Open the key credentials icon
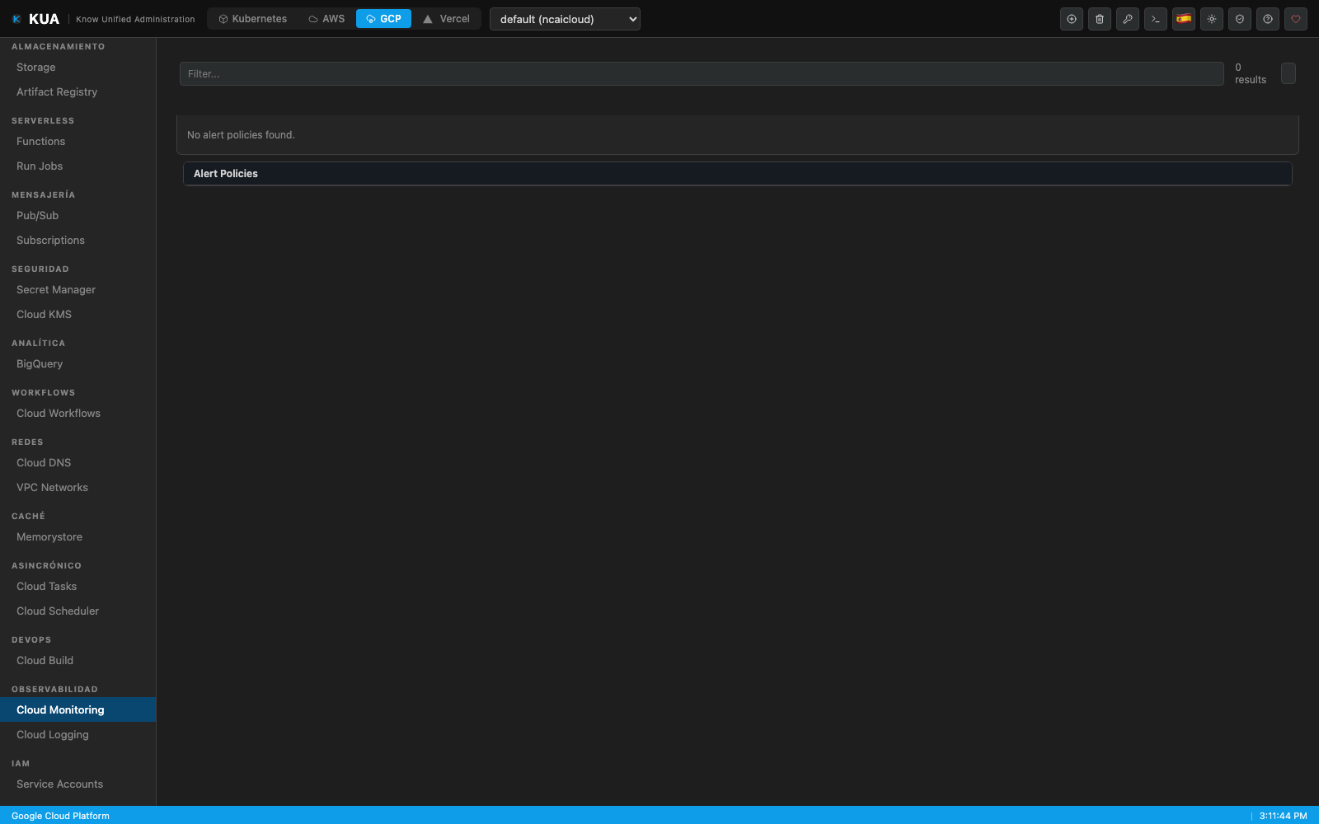This screenshot has width=1319, height=824. [x=1128, y=19]
